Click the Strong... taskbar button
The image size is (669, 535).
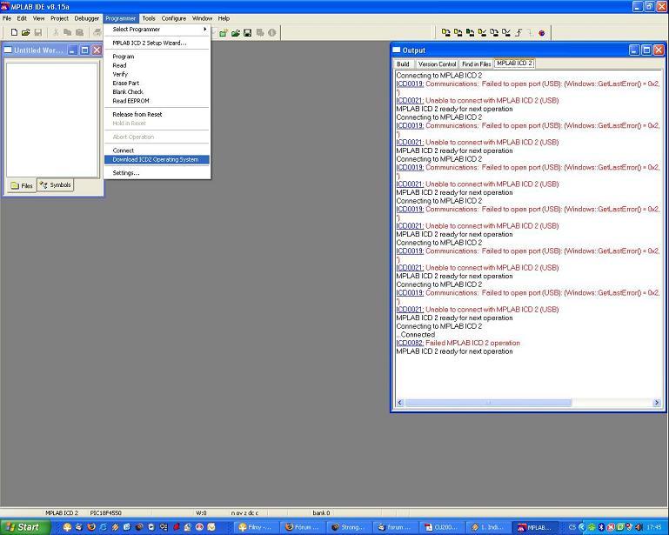(x=349, y=528)
